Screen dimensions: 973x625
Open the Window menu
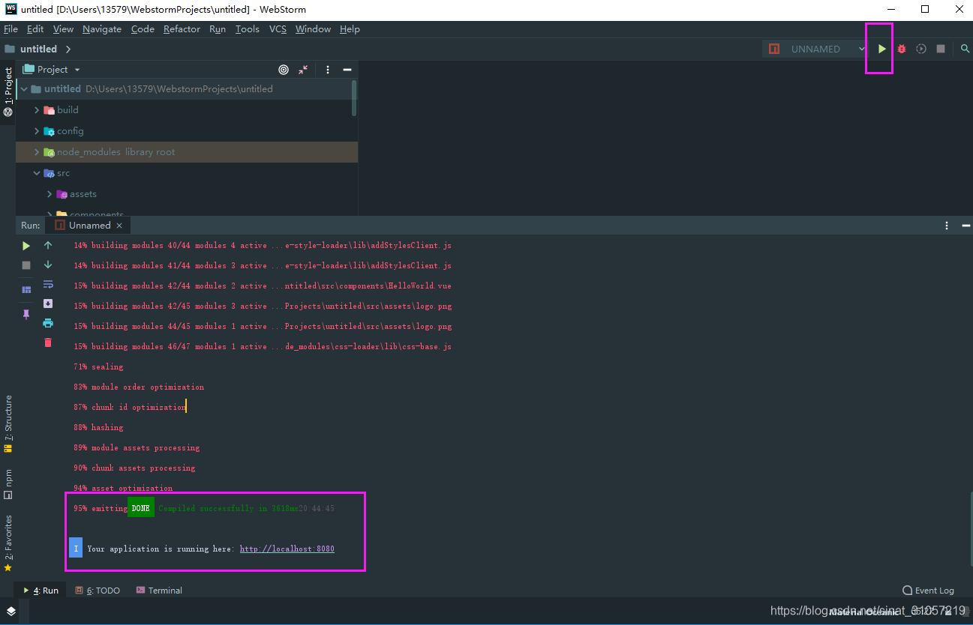pos(314,29)
